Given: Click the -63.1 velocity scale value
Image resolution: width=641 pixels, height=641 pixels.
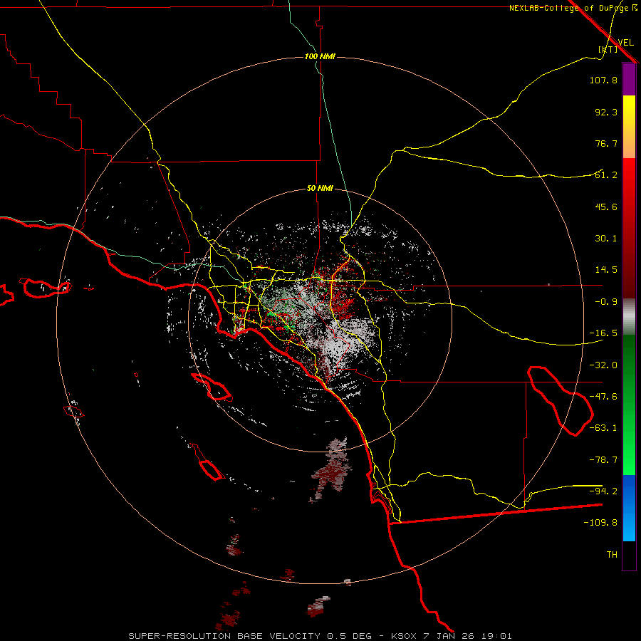Looking at the screenshot, I should (x=603, y=428).
